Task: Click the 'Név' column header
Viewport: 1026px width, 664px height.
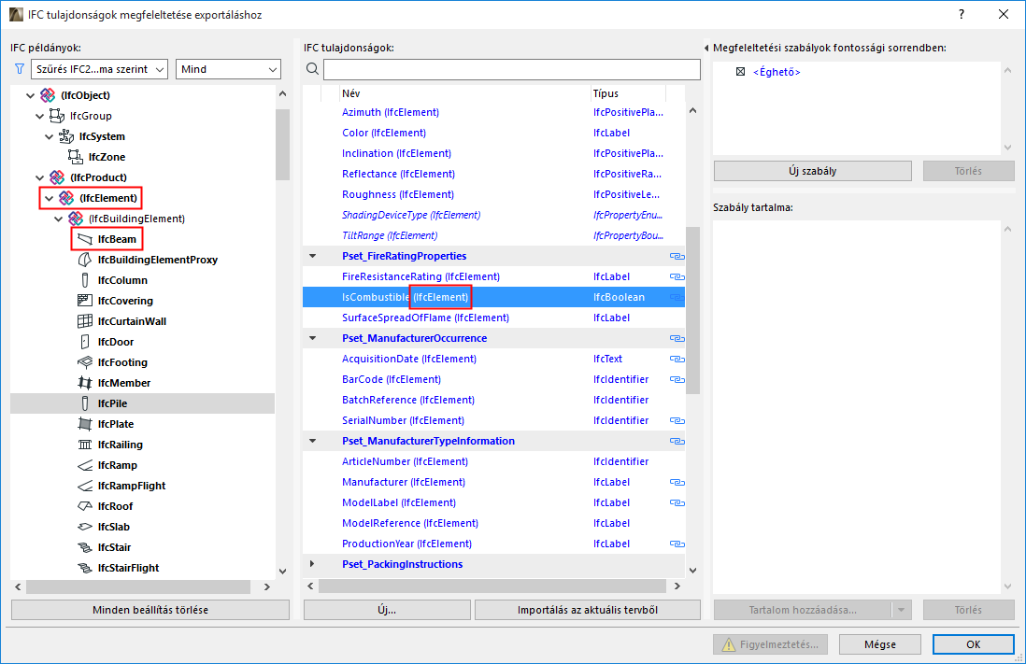Action: click(463, 93)
